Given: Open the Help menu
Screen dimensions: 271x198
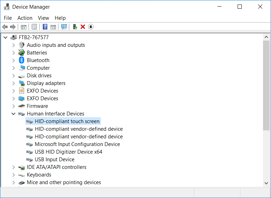Looking at the screenshot, I should click(x=60, y=18).
